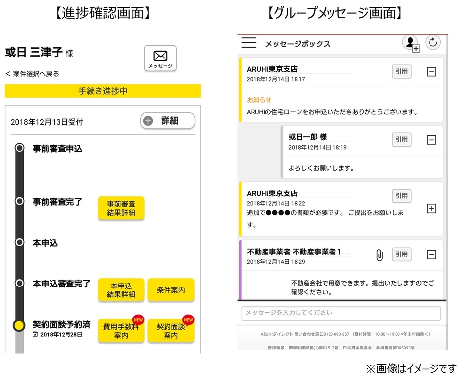
Task: Refresh messages using the circular reload icon
Action: point(433,43)
